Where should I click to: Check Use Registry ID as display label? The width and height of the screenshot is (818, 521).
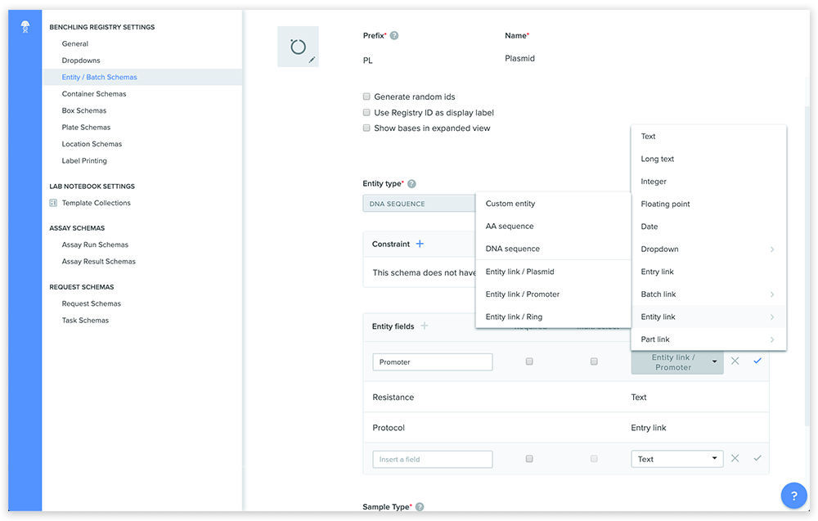click(x=366, y=112)
